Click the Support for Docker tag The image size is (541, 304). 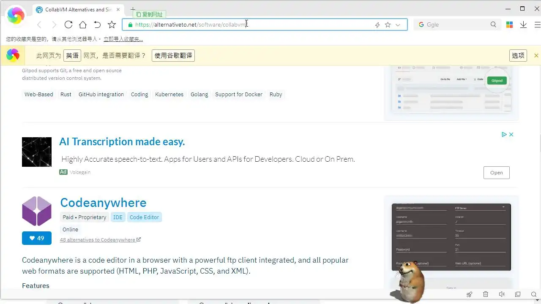pyautogui.click(x=239, y=95)
